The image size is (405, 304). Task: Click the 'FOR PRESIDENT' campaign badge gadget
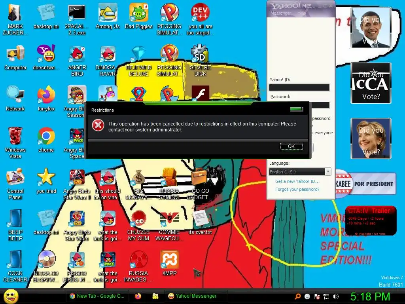(365, 184)
